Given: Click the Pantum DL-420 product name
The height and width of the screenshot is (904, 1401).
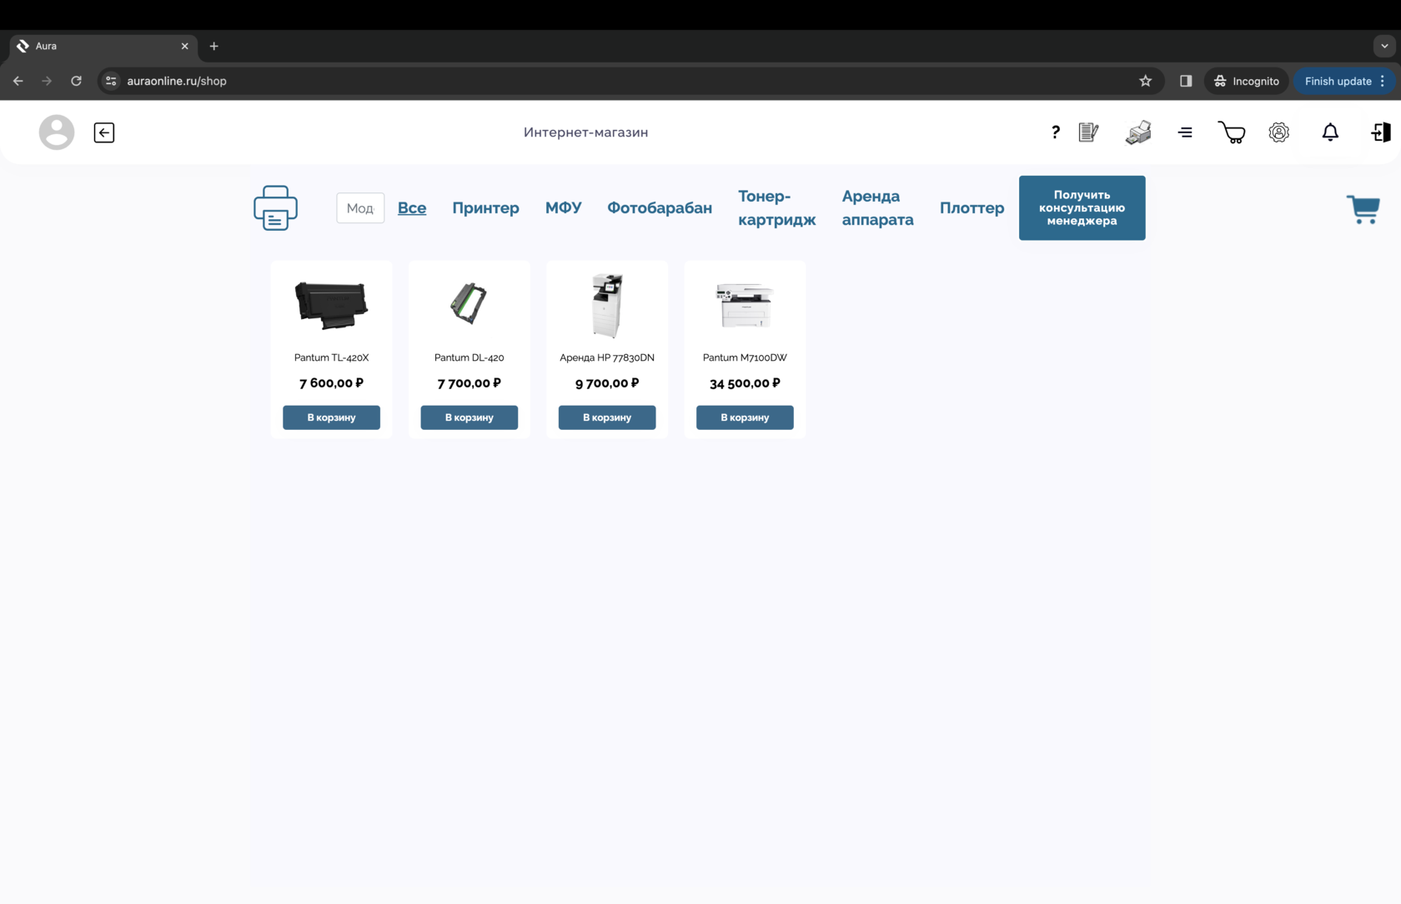Looking at the screenshot, I should click(470, 357).
